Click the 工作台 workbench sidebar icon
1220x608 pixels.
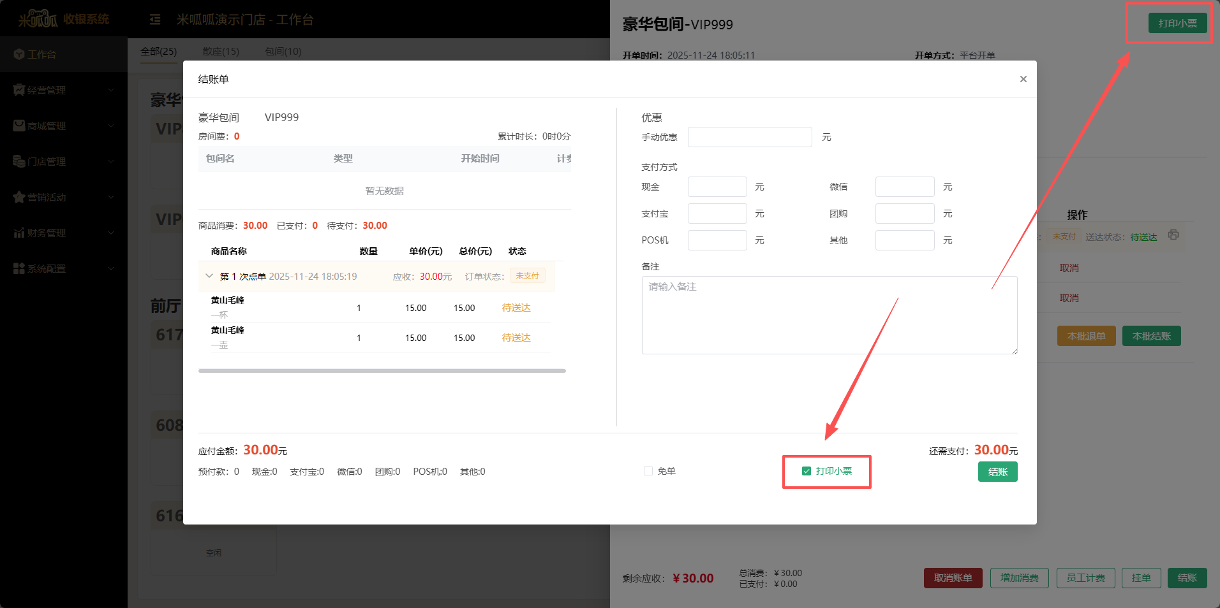click(19, 55)
